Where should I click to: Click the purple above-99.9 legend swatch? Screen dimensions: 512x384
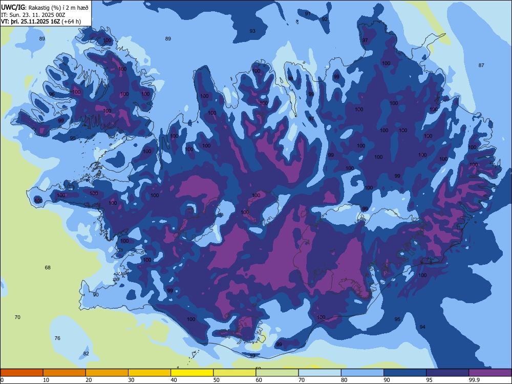click(490, 373)
